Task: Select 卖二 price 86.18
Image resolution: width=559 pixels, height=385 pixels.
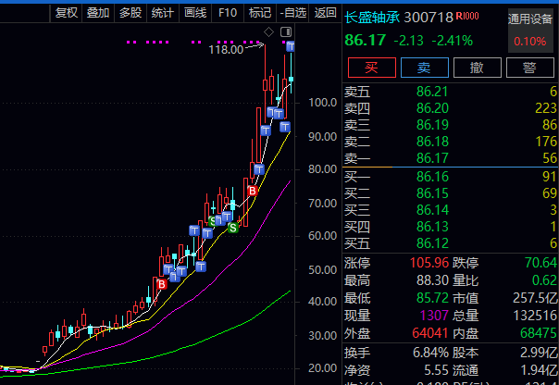Action: tap(432, 142)
